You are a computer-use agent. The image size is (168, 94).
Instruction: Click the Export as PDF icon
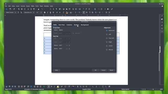[19, 9]
